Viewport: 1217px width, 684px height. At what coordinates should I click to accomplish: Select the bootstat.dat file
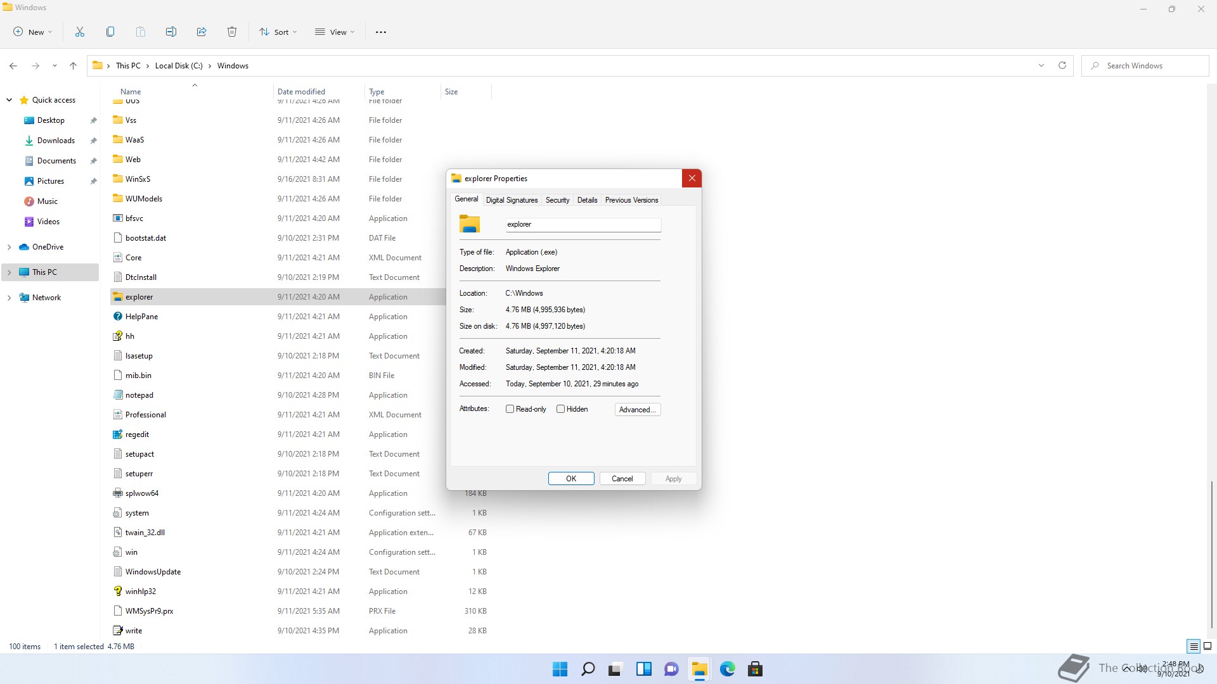coord(146,237)
